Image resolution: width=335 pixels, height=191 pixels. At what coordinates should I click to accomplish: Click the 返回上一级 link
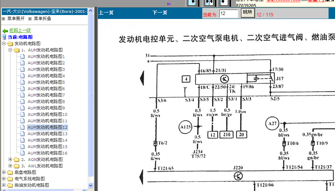tap(20, 30)
